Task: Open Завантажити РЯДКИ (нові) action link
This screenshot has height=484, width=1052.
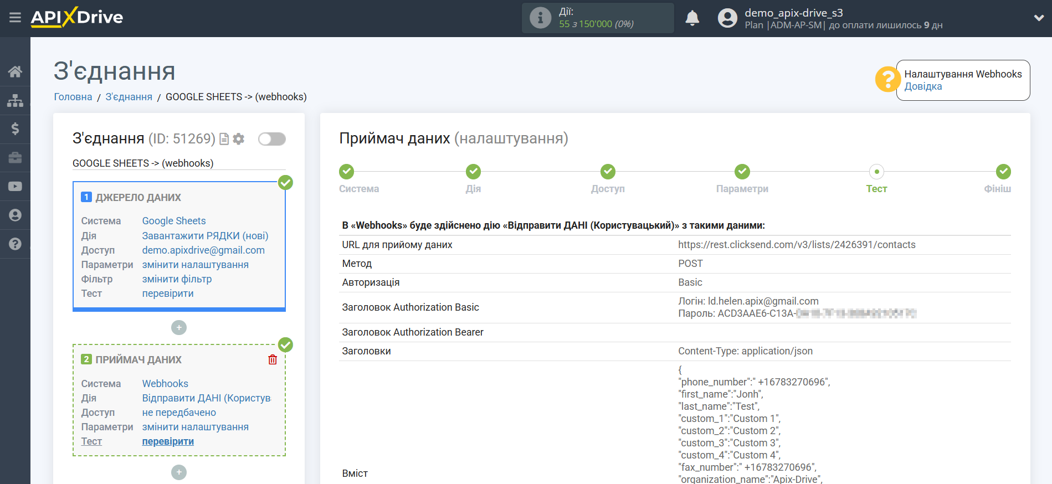Action: pyautogui.click(x=205, y=236)
